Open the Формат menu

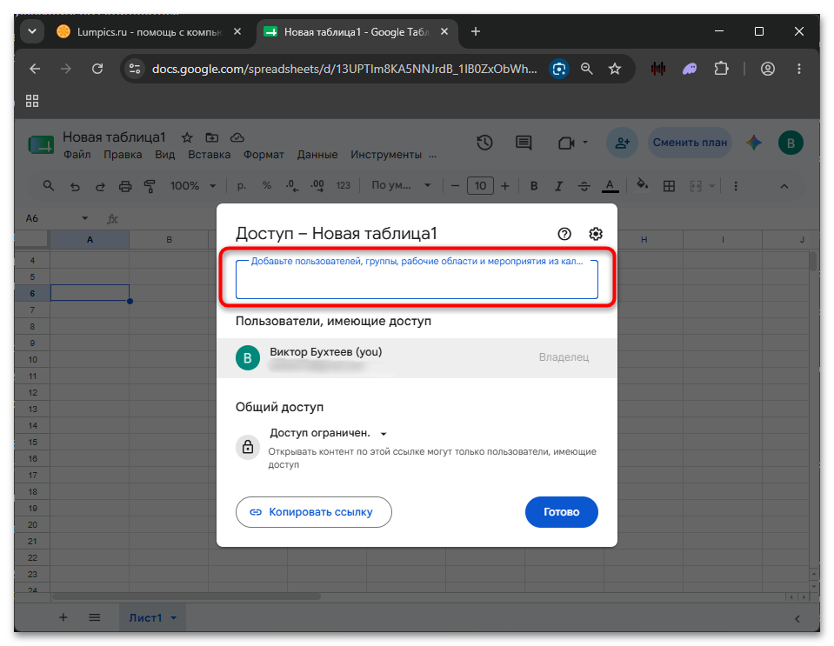(x=264, y=155)
